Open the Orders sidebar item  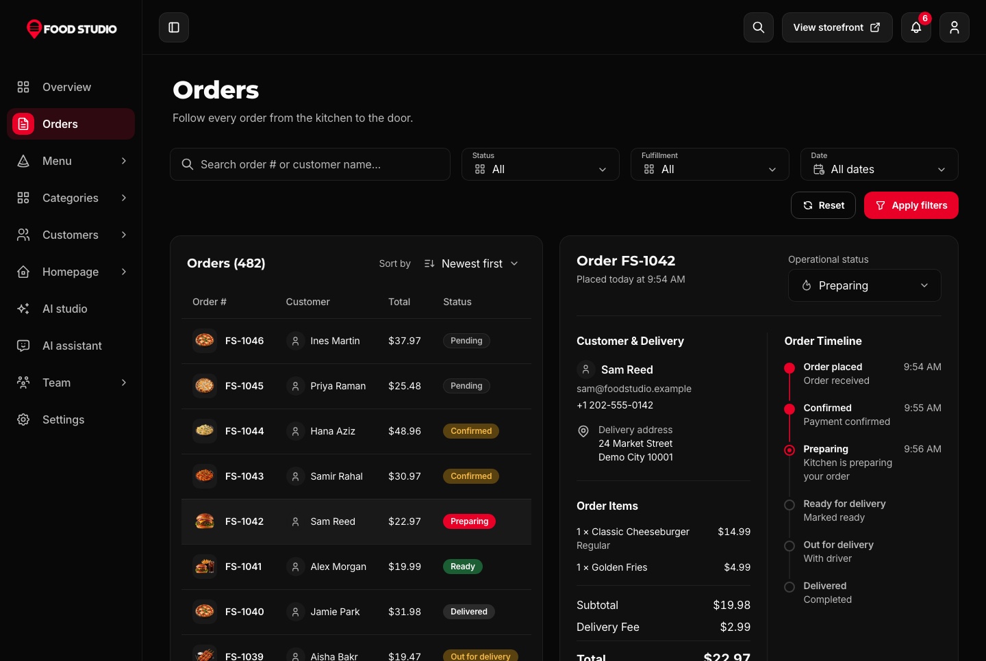71,124
